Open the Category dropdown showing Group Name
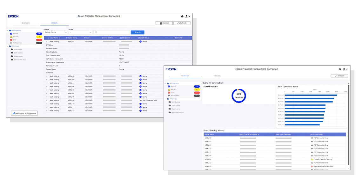This screenshot has height=190, width=362. [x=56, y=32]
